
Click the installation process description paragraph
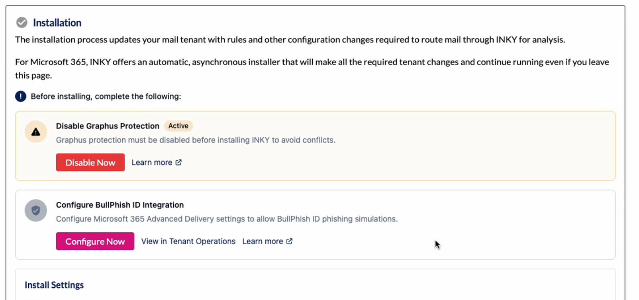(290, 39)
